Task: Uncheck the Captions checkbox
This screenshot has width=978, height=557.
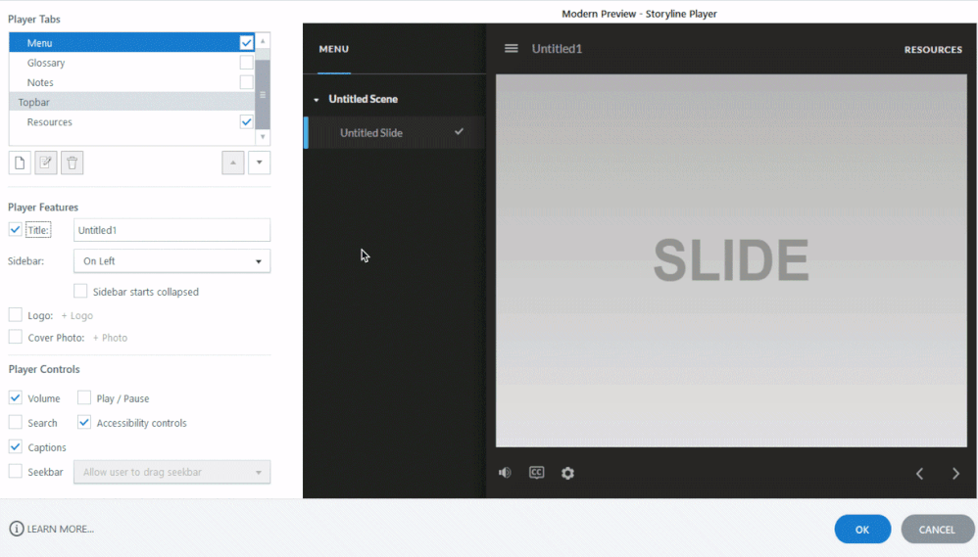Action: 15,446
